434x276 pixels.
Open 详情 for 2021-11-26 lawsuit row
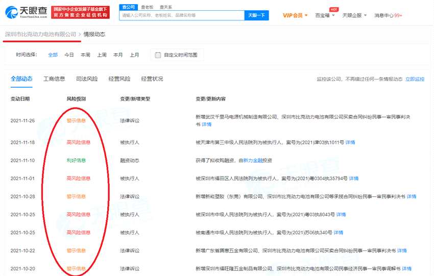206,124
